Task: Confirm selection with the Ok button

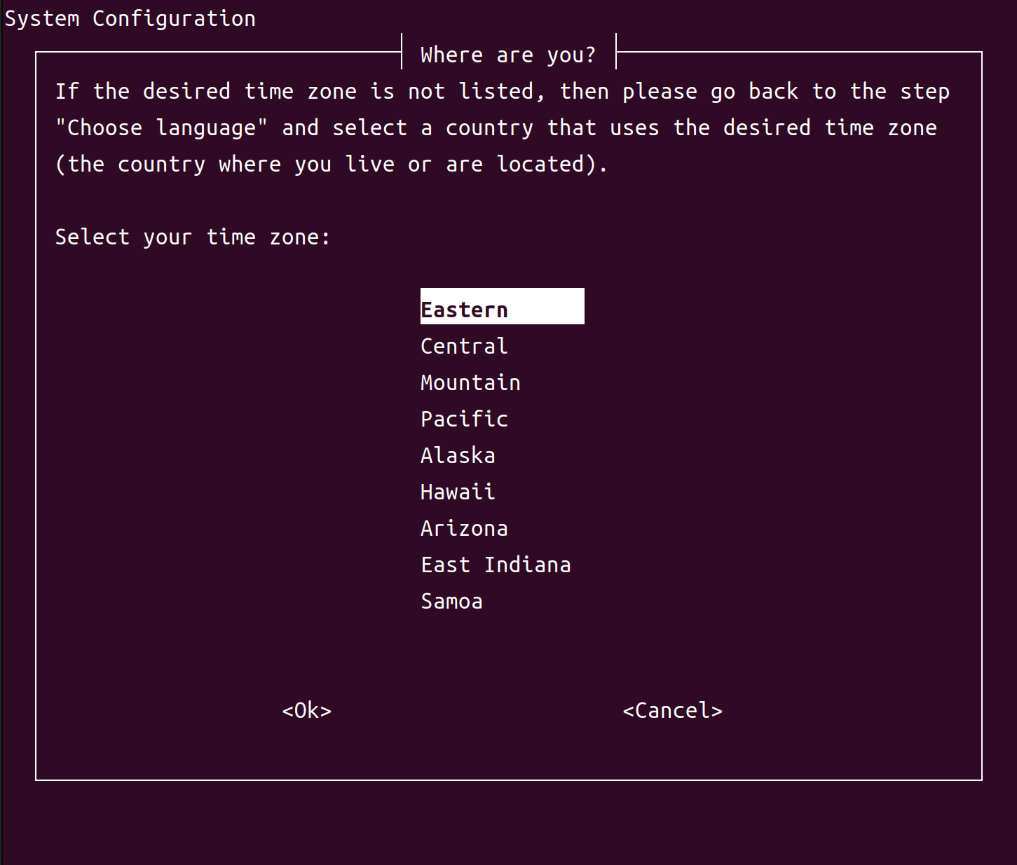Action: pyautogui.click(x=306, y=710)
